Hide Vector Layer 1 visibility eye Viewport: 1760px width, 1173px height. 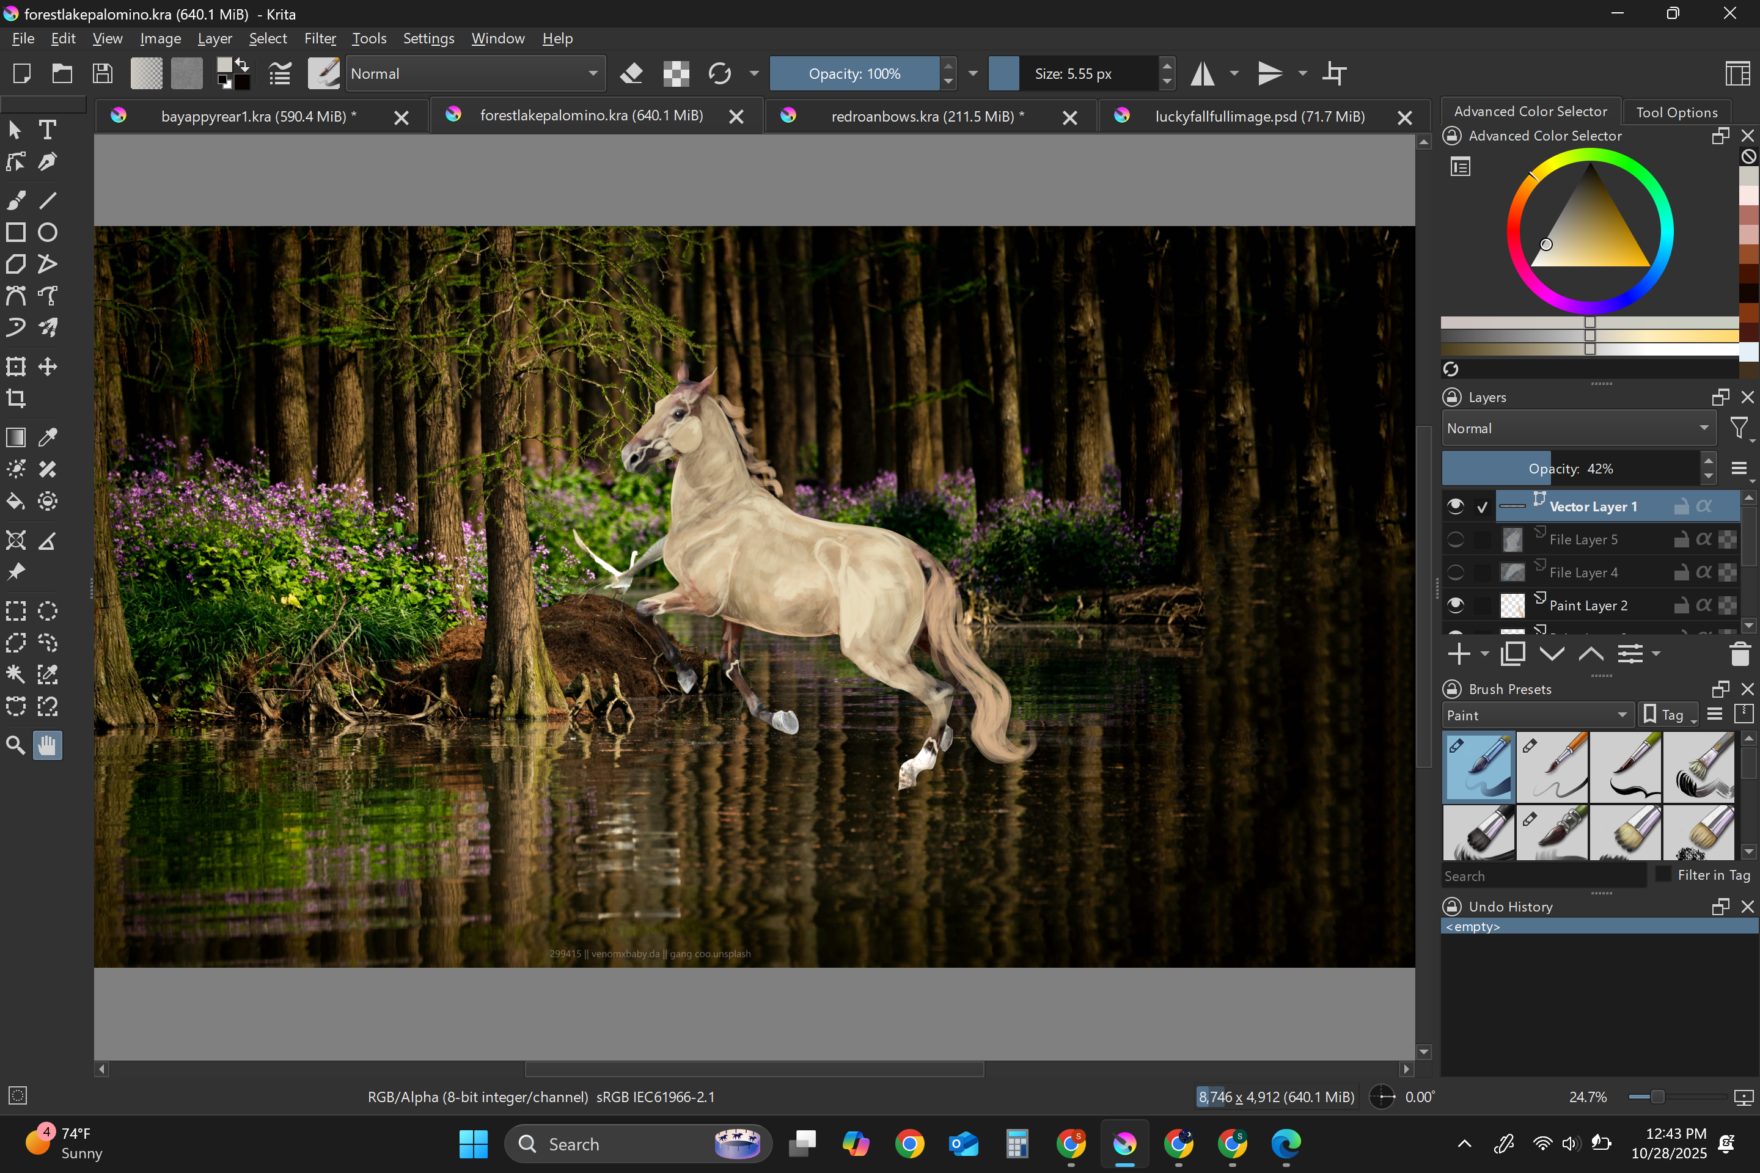pos(1454,506)
